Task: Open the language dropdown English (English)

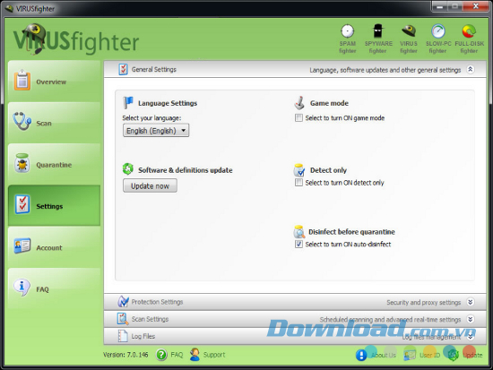Action: 156,131
